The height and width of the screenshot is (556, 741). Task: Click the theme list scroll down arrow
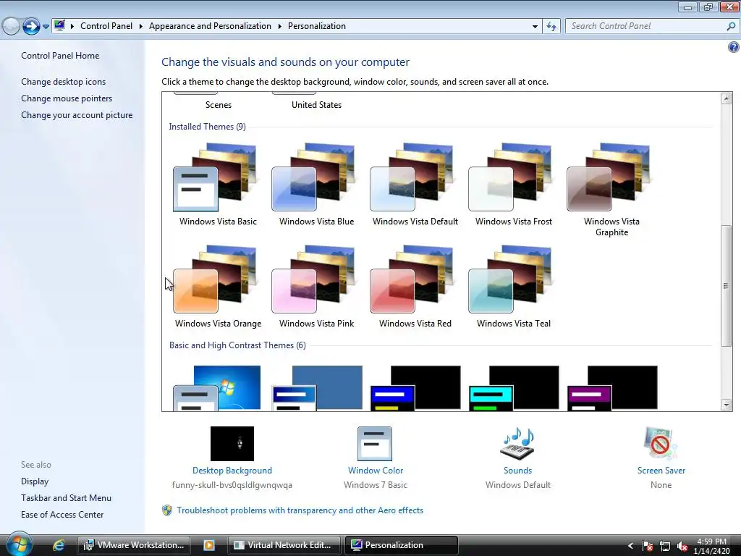pyautogui.click(x=727, y=404)
